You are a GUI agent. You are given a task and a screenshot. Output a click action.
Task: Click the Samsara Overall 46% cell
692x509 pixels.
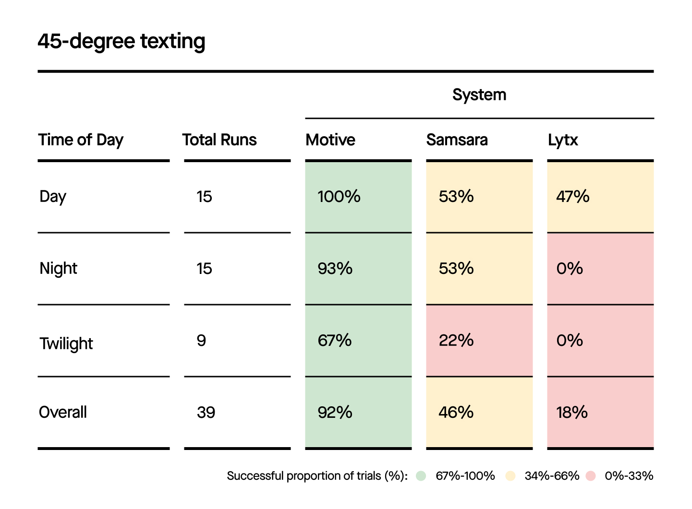point(479,413)
